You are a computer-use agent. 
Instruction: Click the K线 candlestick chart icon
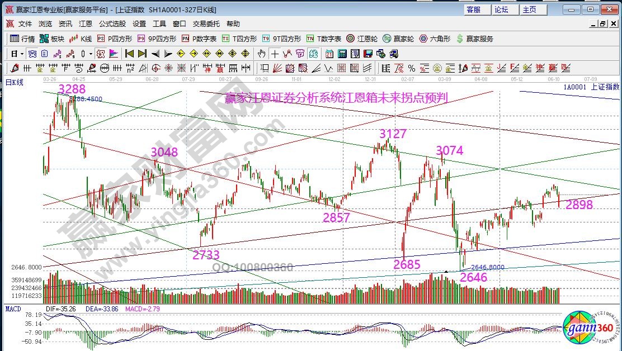tap(80, 39)
